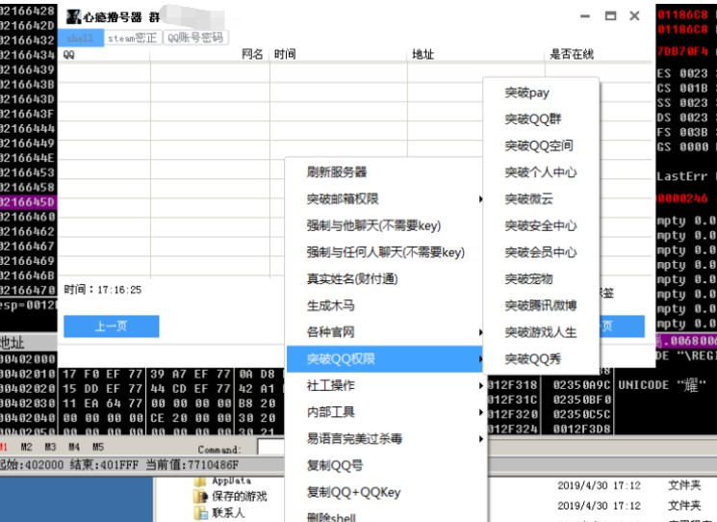Click the app logo icon in title bar
The width and height of the screenshot is (717, 522).
73,17
